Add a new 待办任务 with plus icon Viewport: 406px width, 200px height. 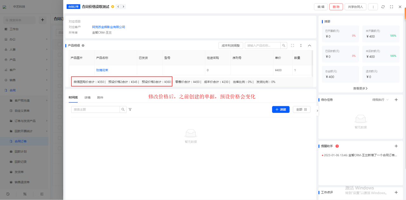(396, 100)
